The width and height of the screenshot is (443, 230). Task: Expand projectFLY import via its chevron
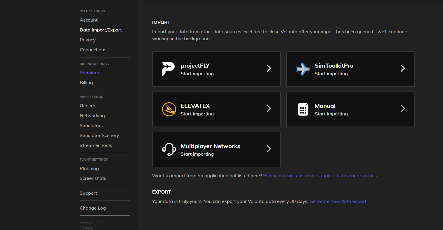(x=269, y=68)
